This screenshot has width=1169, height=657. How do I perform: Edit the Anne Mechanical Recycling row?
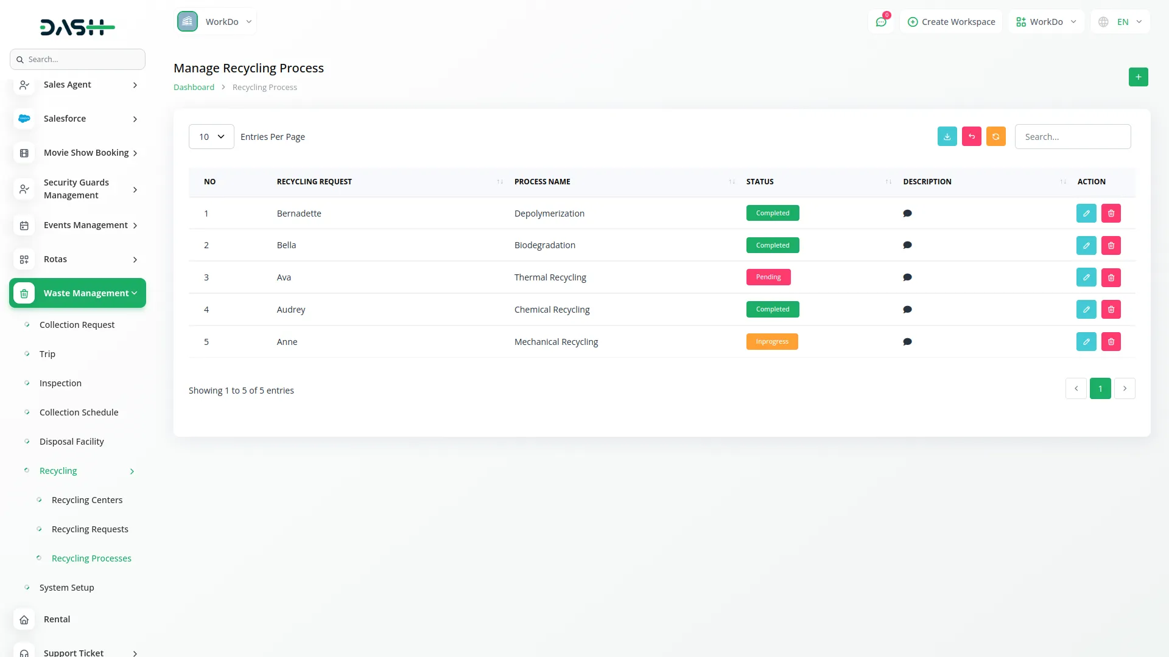pos(1086,342)
